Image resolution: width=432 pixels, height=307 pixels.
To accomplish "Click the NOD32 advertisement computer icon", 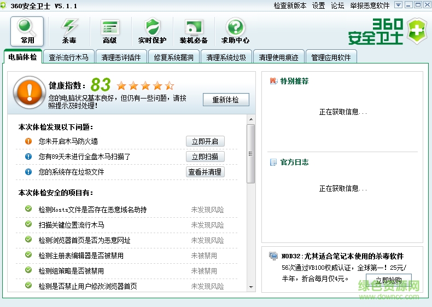I will (x=273, y=256).
